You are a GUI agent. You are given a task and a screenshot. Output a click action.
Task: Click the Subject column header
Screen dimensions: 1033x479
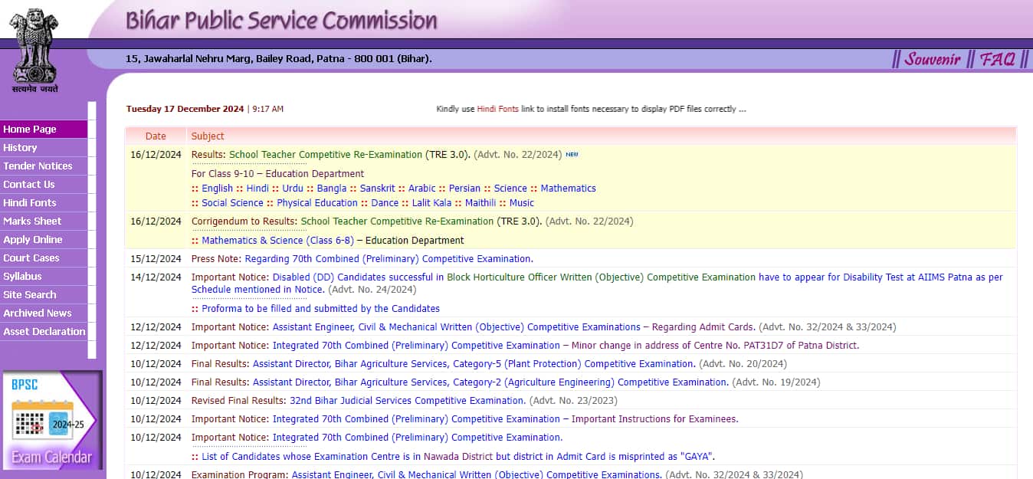(208, 136)
